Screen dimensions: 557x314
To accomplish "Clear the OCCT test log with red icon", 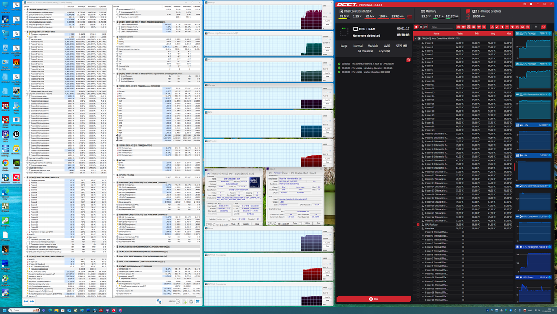I will point(408,60).
